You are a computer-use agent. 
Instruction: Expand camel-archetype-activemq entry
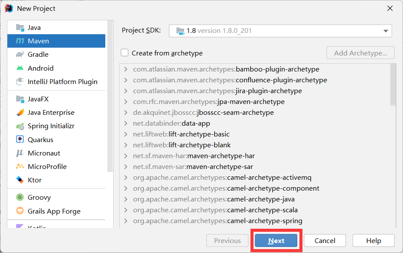tap(126, 178)
